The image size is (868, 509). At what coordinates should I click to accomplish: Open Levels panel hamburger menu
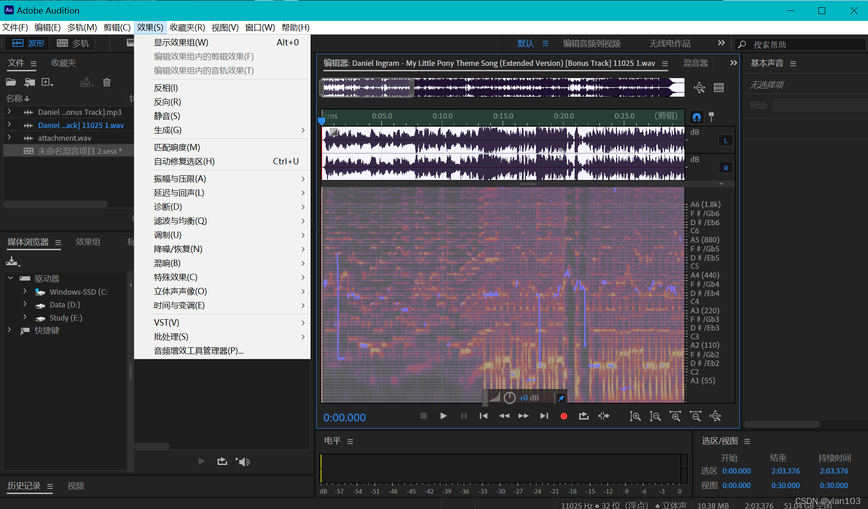350,441
